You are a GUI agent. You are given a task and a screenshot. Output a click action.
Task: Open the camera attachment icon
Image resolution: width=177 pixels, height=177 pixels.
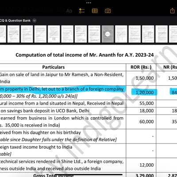[108, 11]
